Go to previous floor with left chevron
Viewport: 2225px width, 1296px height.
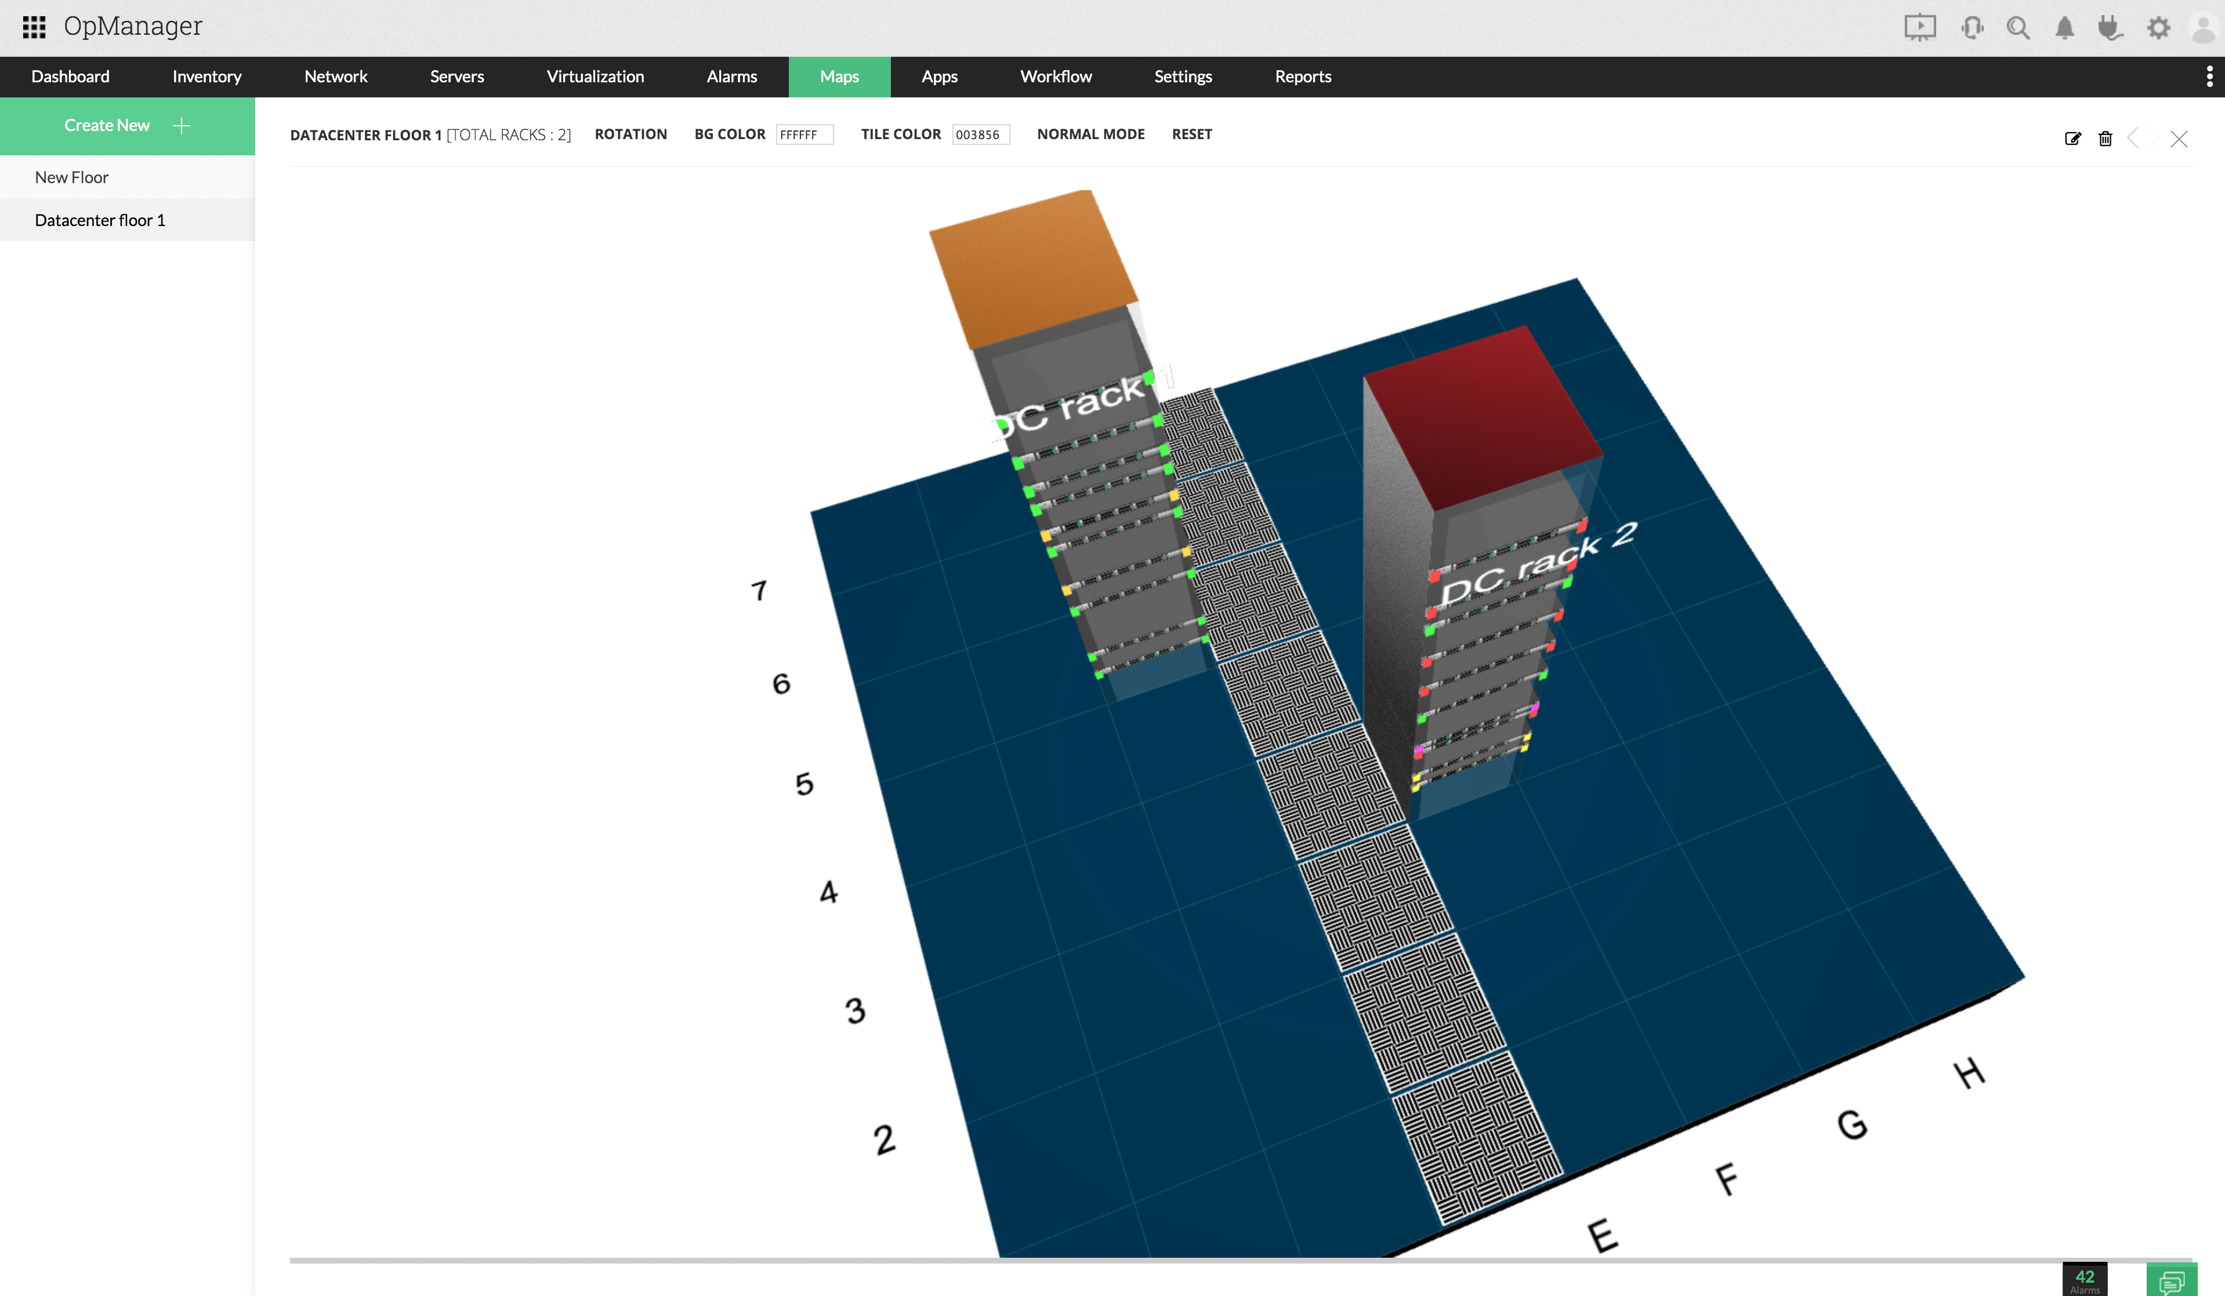click(2133, 139)
